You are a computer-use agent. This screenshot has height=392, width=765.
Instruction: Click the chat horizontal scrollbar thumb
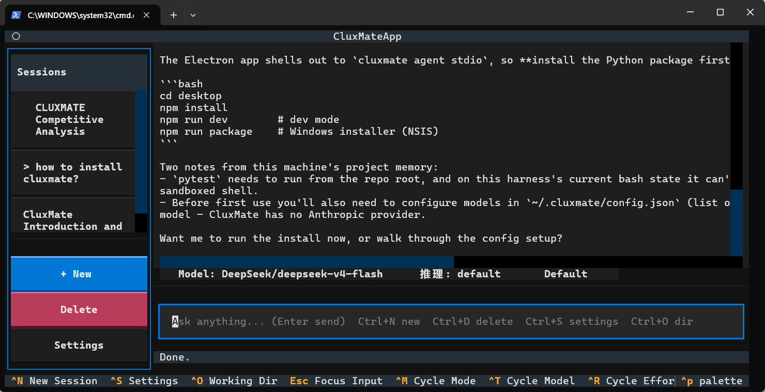[x=307, y=262]
